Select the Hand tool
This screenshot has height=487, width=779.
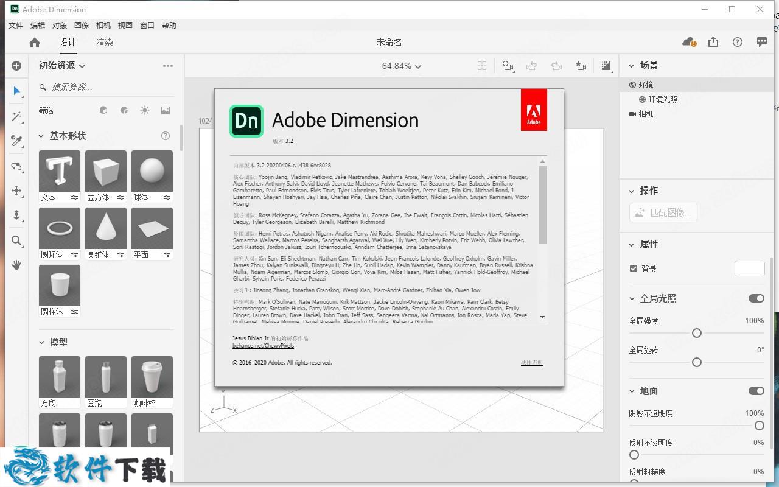pyautogui.click(x=16, y=265)
